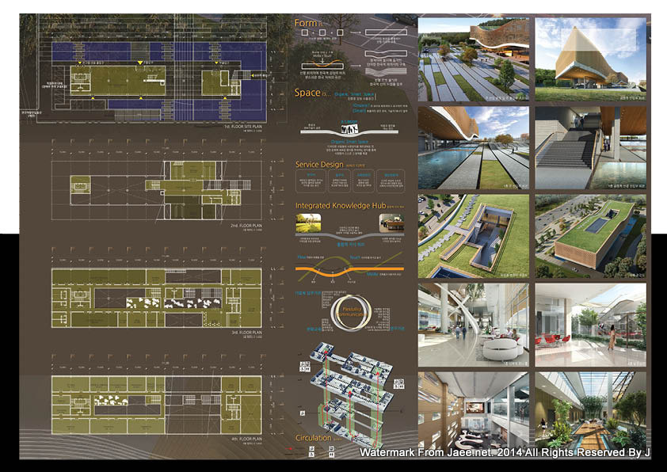The width and height of the screenshot is (667, 472).
Task: Open the bottom-right indoor garden atrium render
Action: (x=590, y=409)
